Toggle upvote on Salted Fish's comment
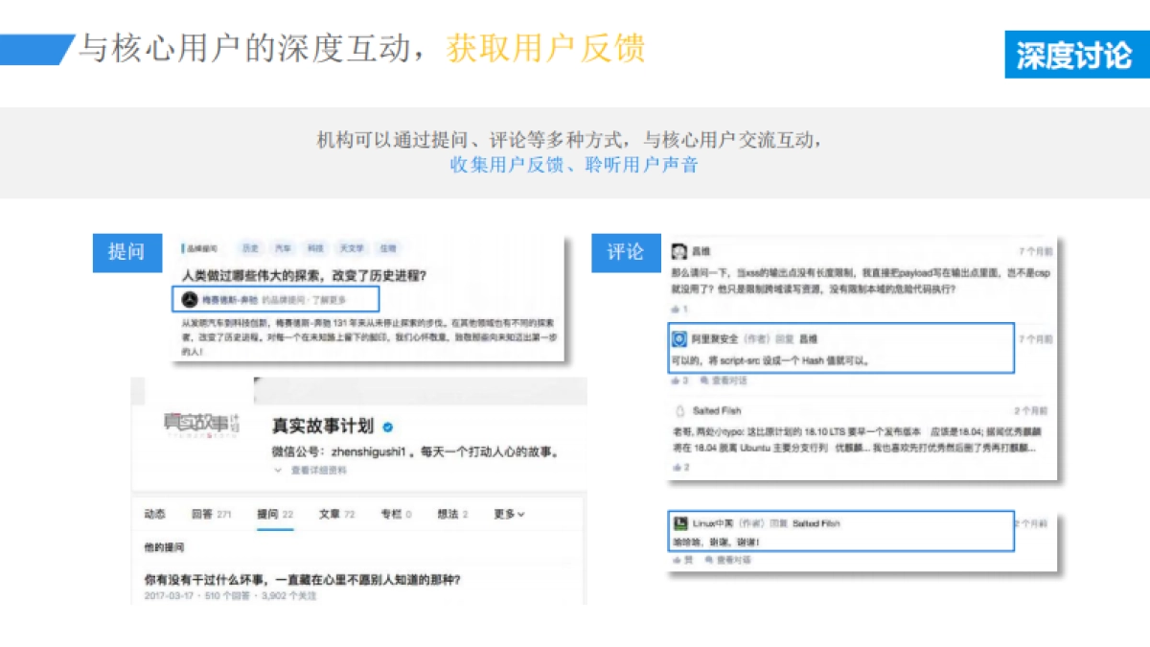The image size is (1150, 647). point(676,465)
